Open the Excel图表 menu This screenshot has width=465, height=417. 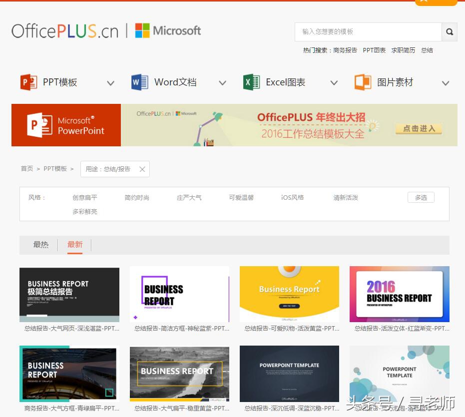(x=286, y=82)
